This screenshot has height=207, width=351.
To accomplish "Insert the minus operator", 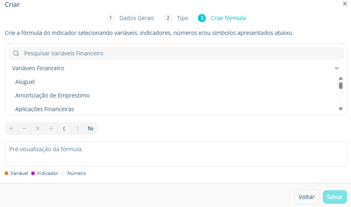I will (x=25, y=129).
